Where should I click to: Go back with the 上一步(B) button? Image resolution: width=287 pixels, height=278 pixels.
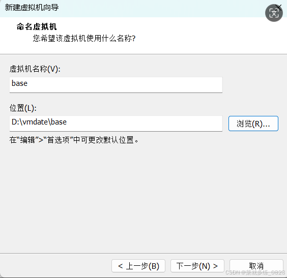(138, 266)
